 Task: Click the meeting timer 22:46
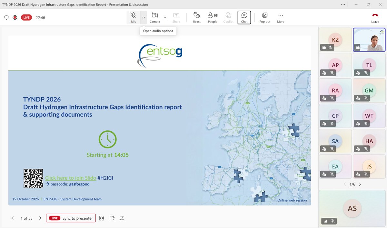pos(40,18)
